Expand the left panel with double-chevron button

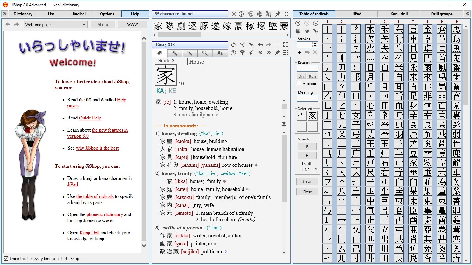coord(4,14)
